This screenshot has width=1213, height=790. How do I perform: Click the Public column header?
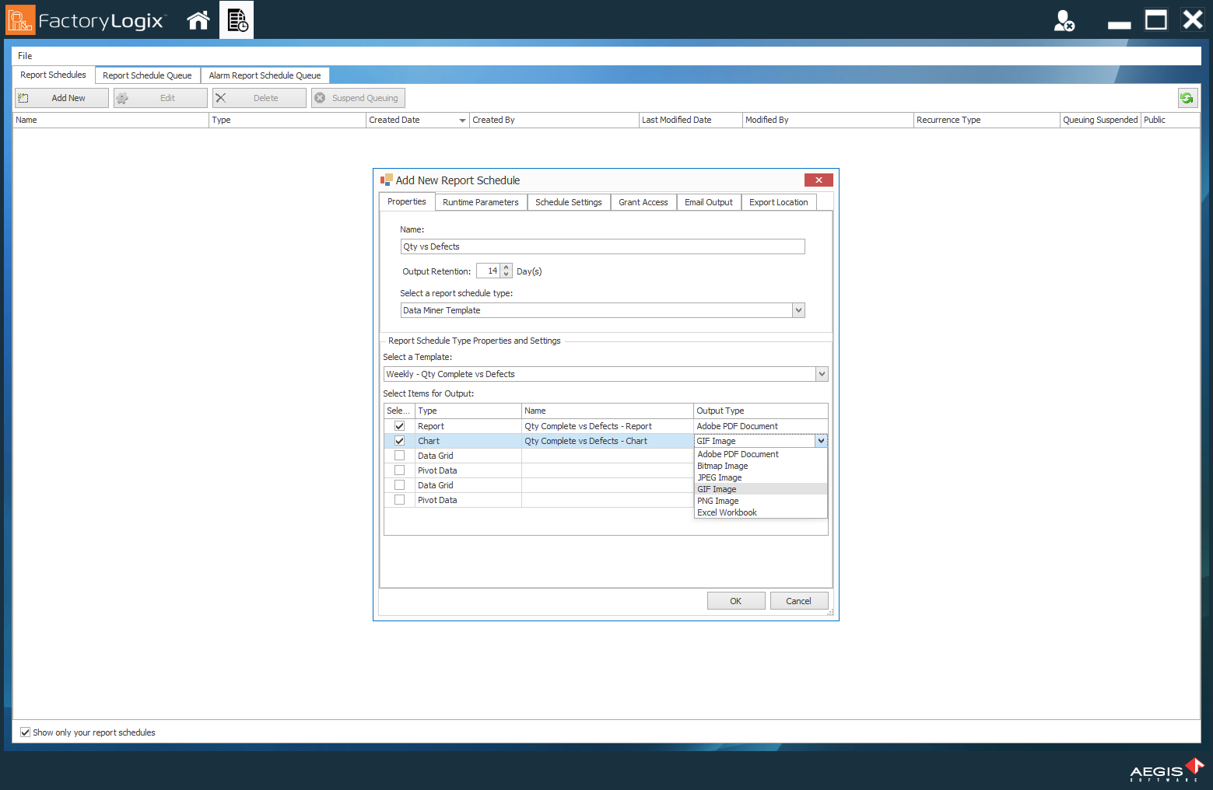pos(1170,120)
